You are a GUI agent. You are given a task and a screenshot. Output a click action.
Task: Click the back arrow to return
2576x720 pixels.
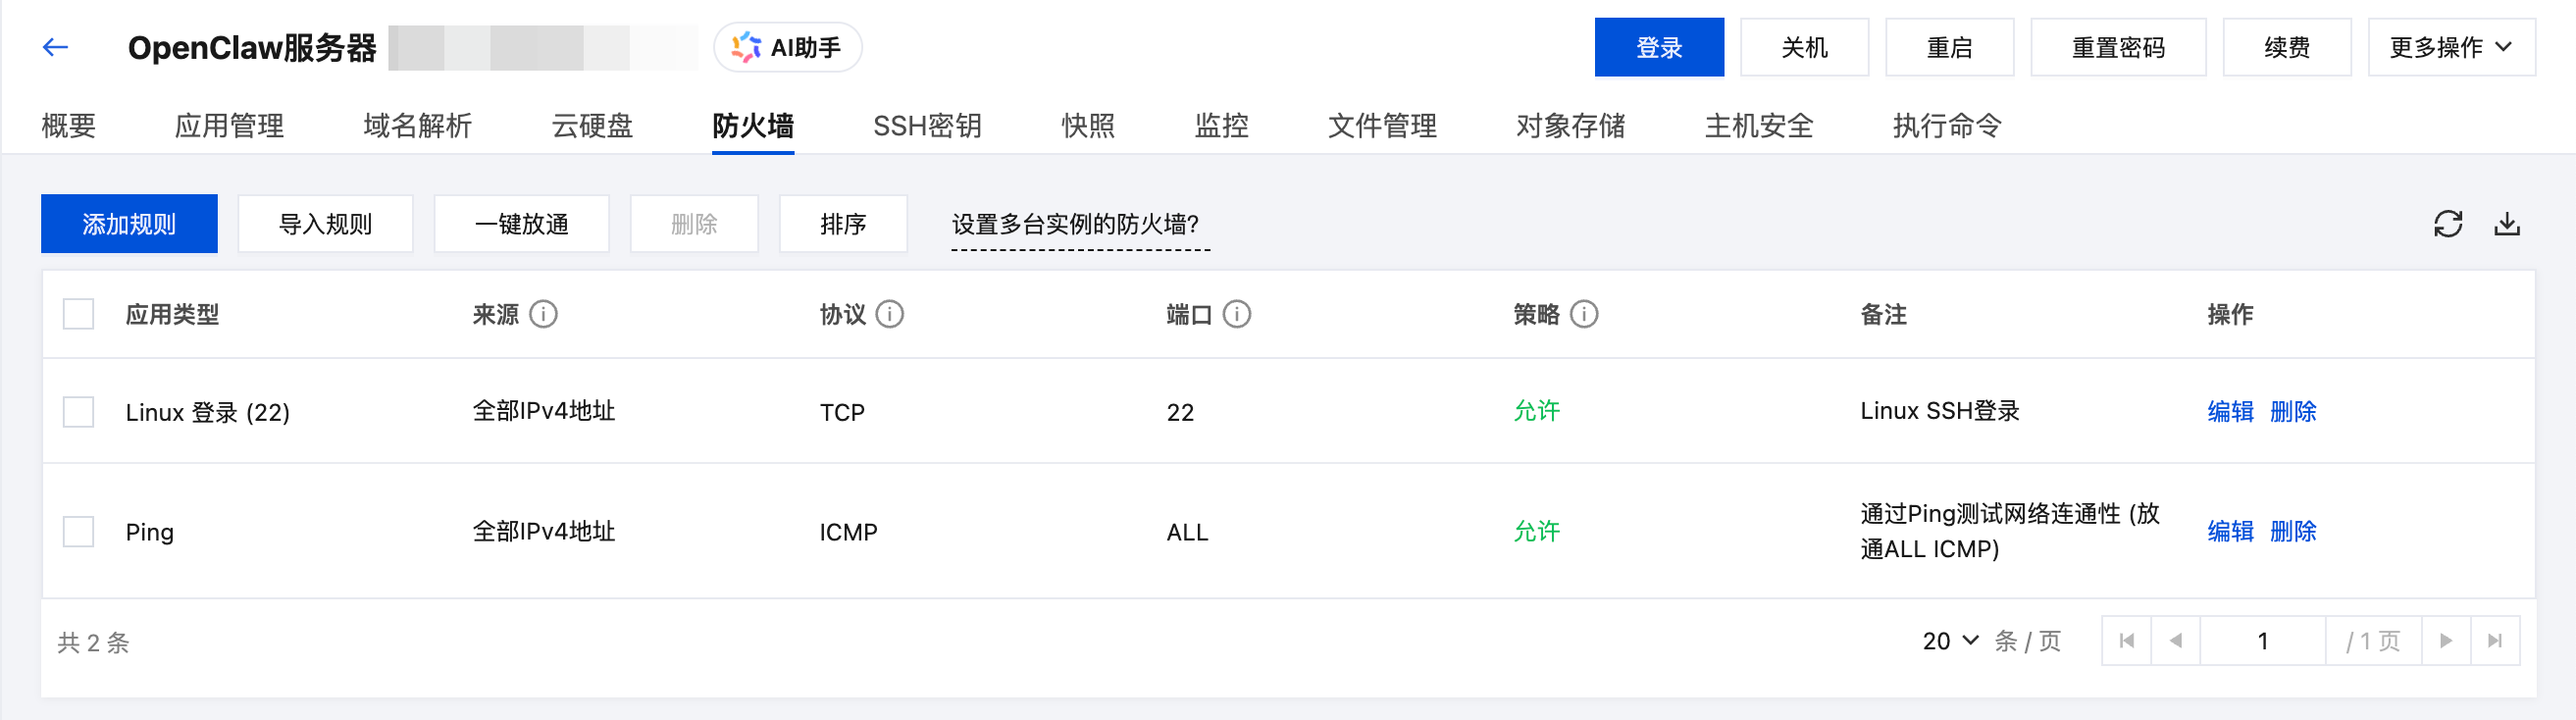click(56, 46)
